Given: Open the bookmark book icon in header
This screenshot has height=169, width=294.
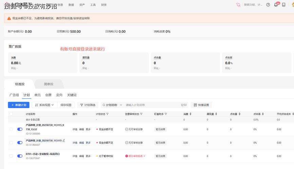Looking at the screenshot, I should point(284,5).
